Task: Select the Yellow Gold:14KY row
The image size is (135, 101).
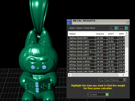Action: point(96,45)
